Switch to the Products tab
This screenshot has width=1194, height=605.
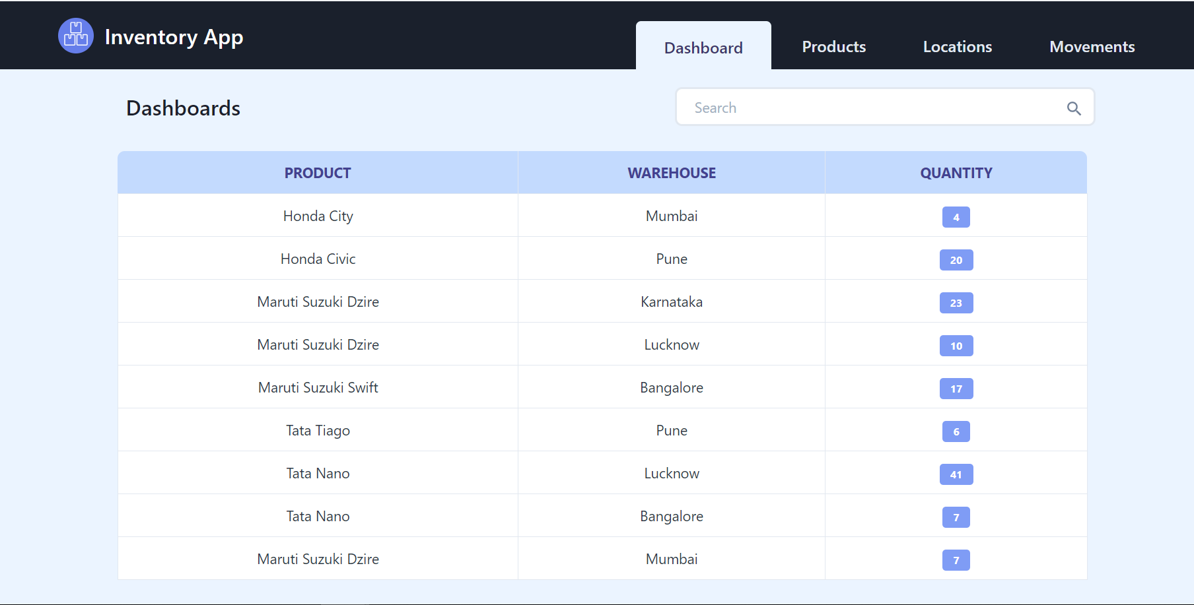pyautogui.click(x=833, y=47)
